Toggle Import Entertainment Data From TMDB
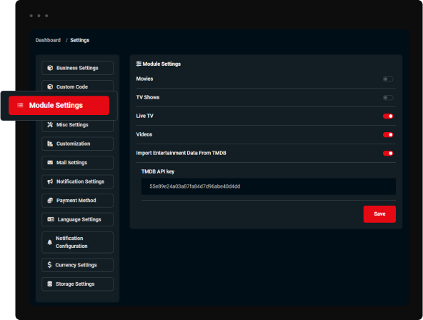423x320 pixels. [x=388, y=154]
